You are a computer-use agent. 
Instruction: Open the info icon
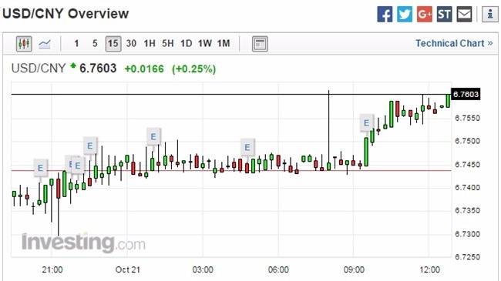[x=489, y=15]
